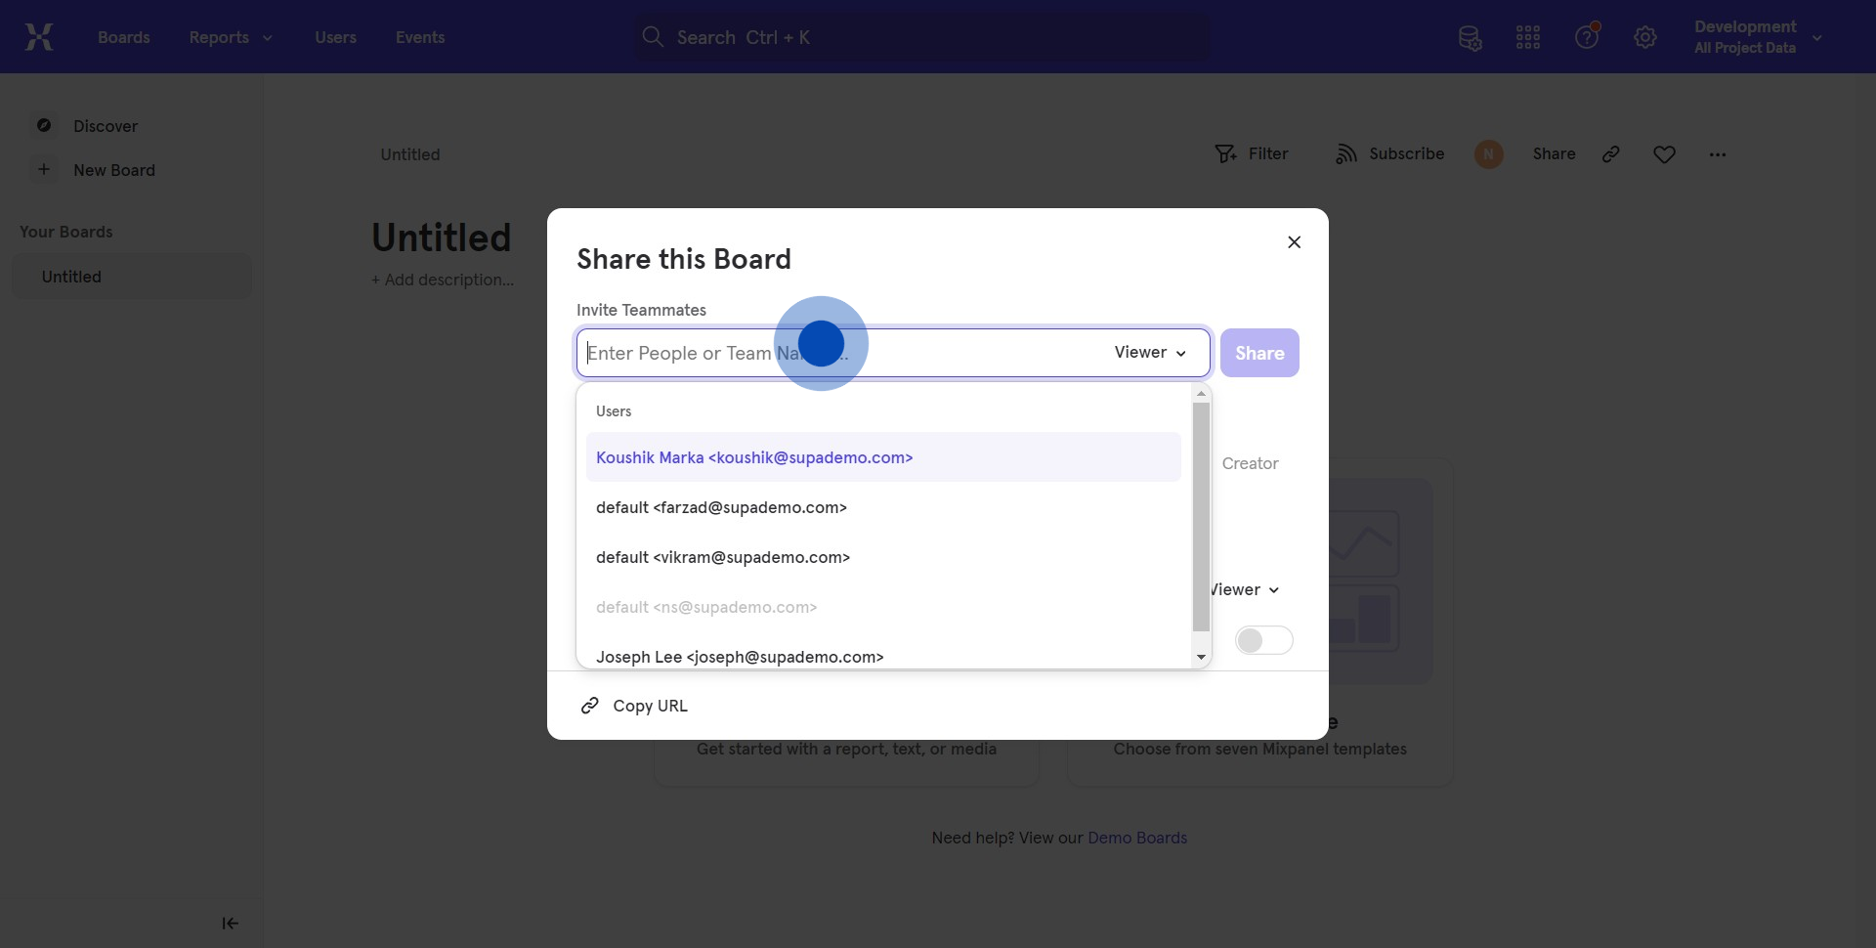Image resolution: width=1876 pixels, height=948 pixels.
Task: Open the three-dot more options menu
Action: 1718,154
